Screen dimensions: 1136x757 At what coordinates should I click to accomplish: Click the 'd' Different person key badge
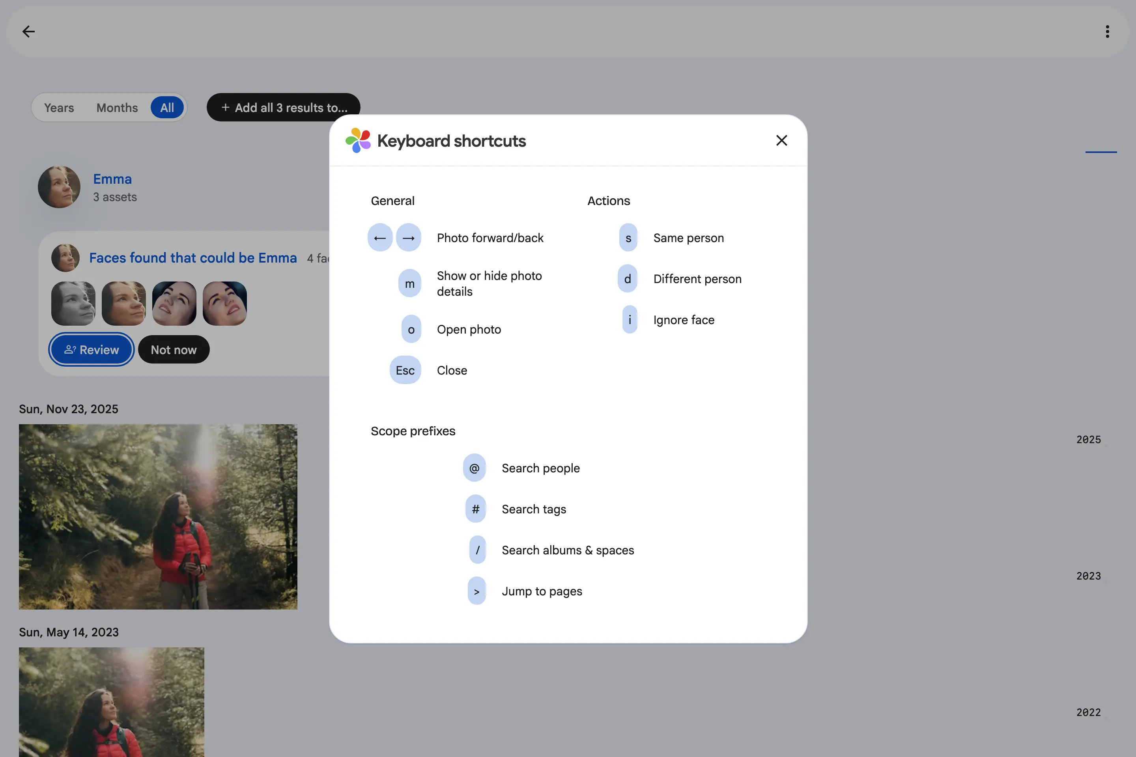(x=628, y=279)
